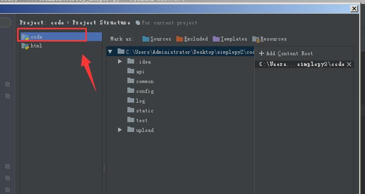365x194 pixels.
Task: Select the log folder
Action: [136, 101]
